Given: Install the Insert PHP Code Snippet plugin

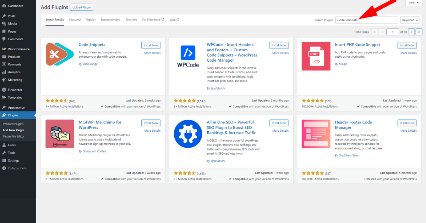Looking at the screenshot, I should 407,45.
